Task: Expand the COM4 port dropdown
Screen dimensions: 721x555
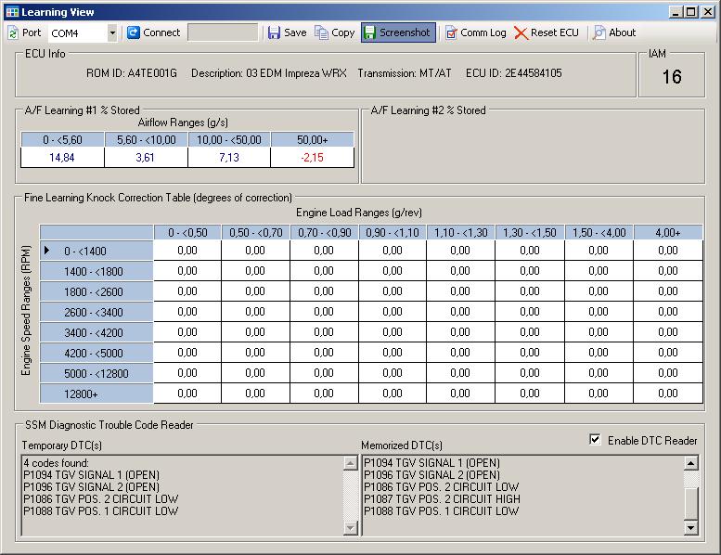Action: [x=112, y=32]
